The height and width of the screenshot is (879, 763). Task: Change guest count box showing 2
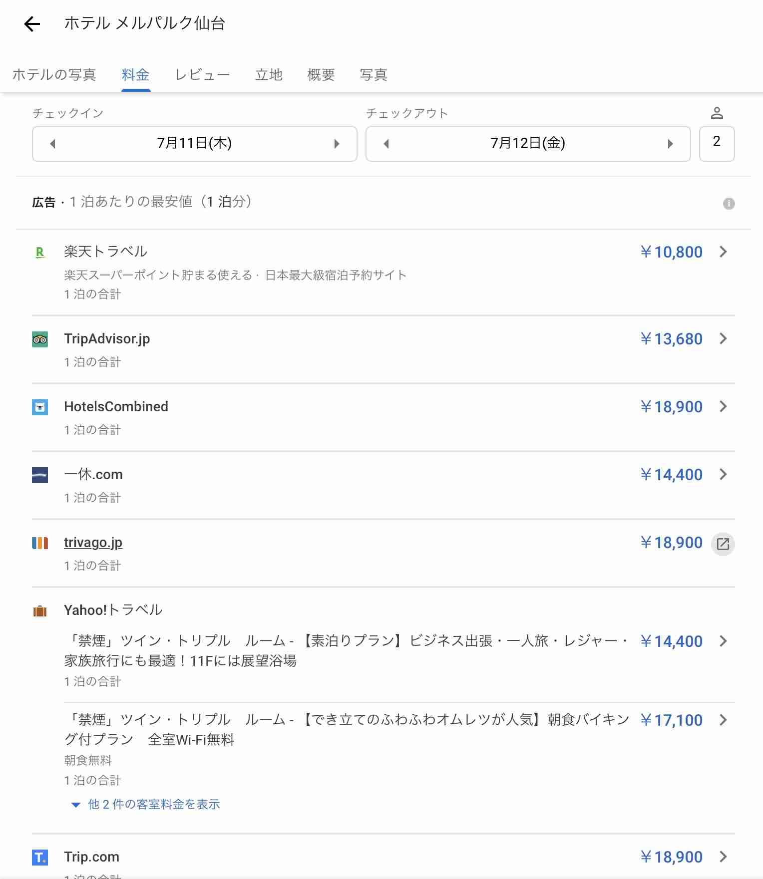tap(717, 144)
